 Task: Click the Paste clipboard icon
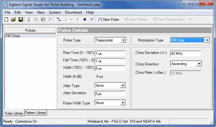(x=43, y=20)
